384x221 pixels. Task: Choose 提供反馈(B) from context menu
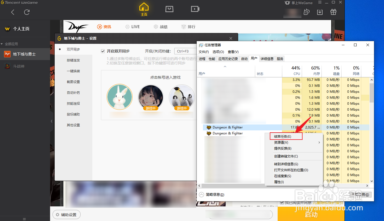tap(294, 149)
